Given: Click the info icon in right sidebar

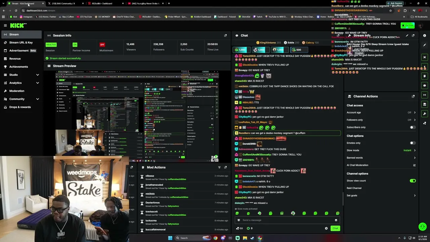Looking at the screenshot, I should click(x=425, y=35).
